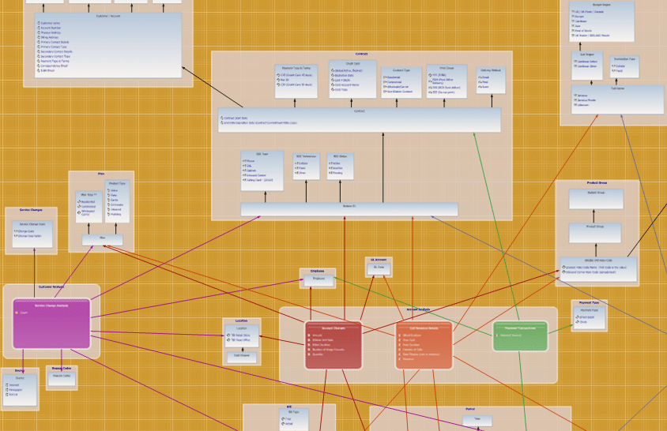The height and width of the screenshot is (431, 667).
Task: Select the Employee entity box
Action: [319, 280]
